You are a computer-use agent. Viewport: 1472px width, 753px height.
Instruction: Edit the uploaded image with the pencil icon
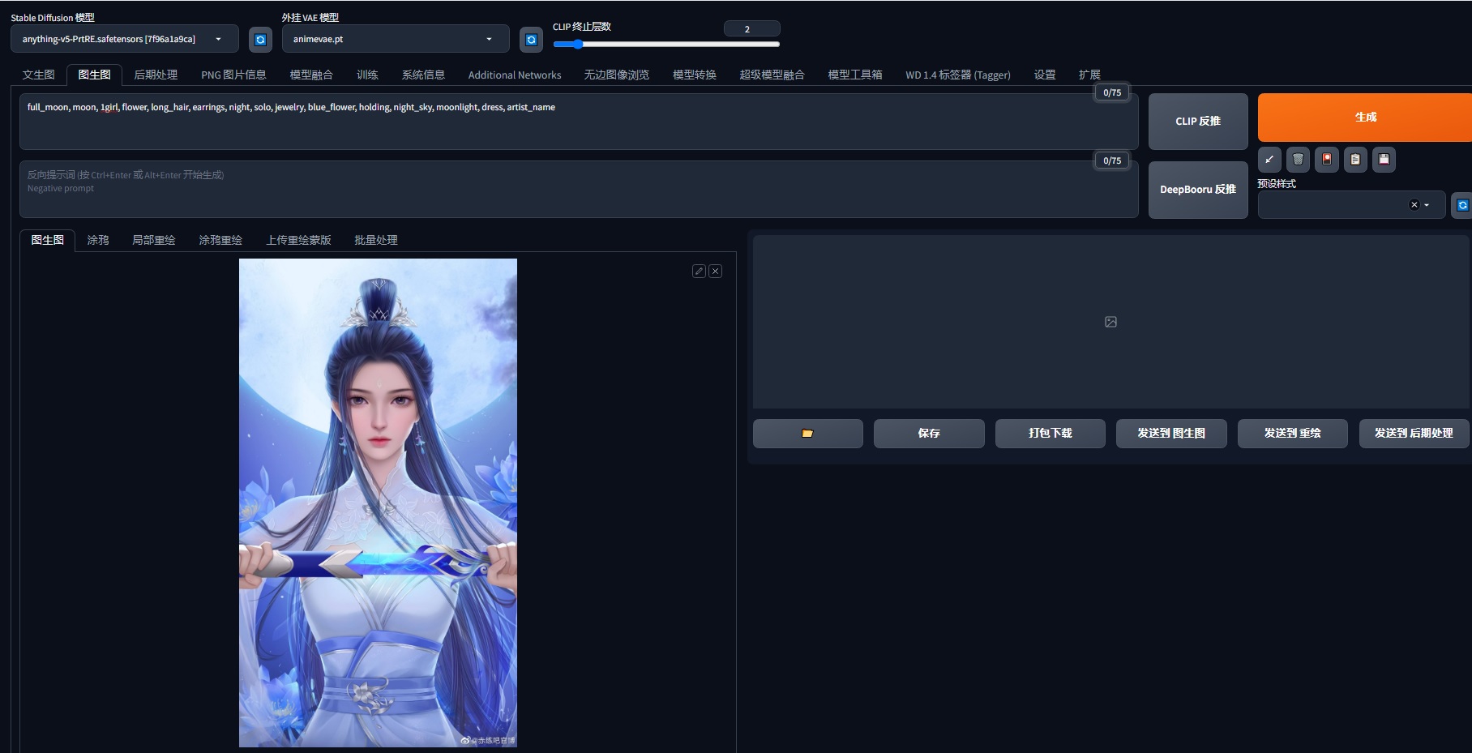pos(698,271)
